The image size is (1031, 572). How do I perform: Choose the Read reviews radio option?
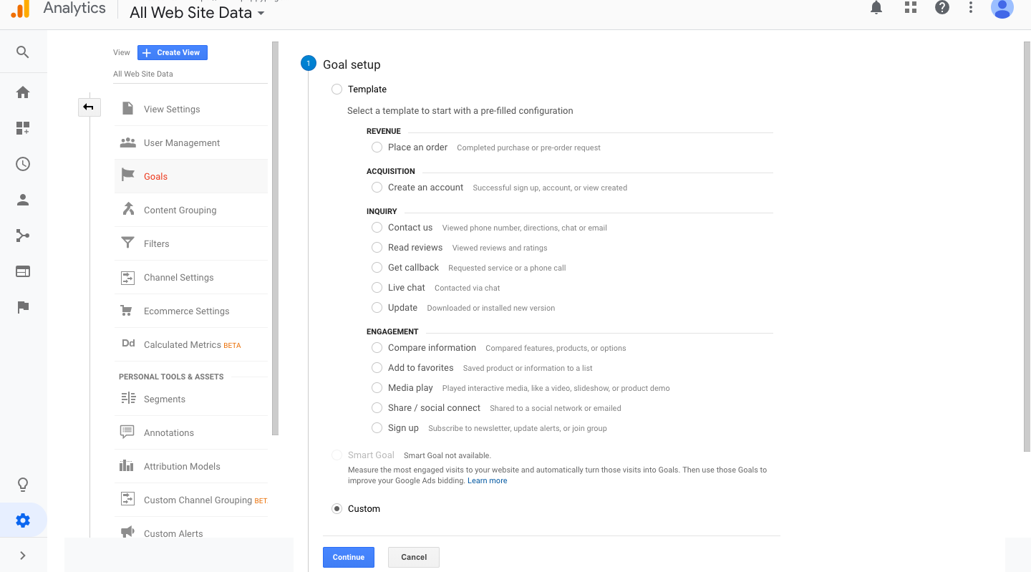coord(377,248)
